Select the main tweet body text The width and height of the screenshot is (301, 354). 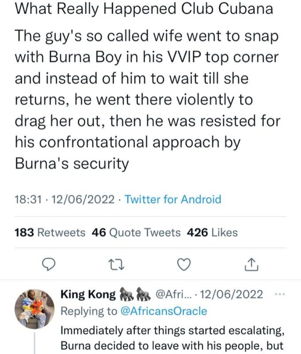[x=147, y=100]
